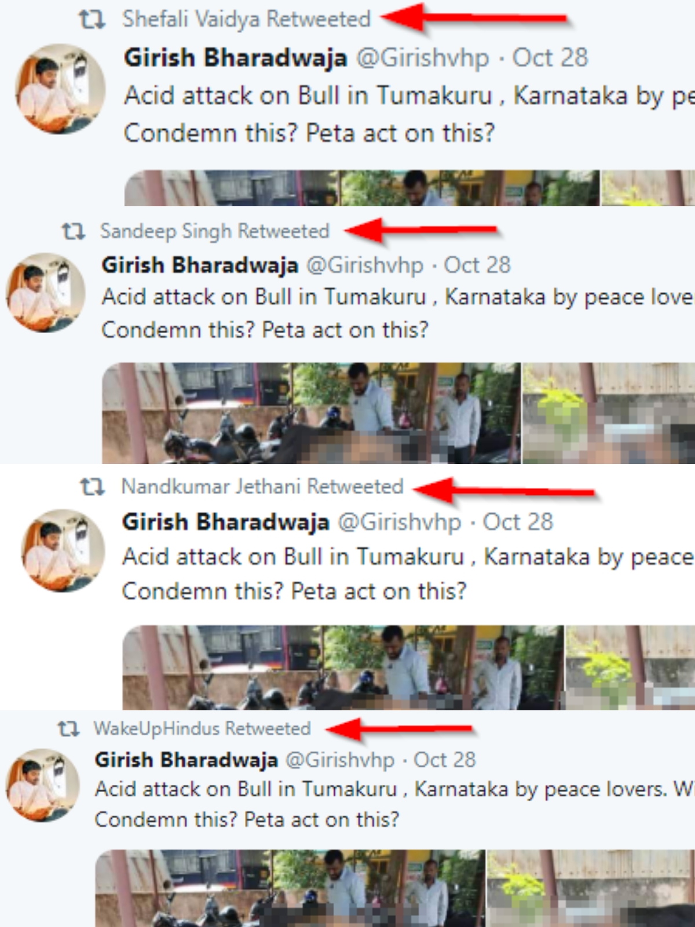Screen dimensions: 695x927
Task: Click Oct 28 timestamp in second tweet
Action: click(x=477, y=265)
